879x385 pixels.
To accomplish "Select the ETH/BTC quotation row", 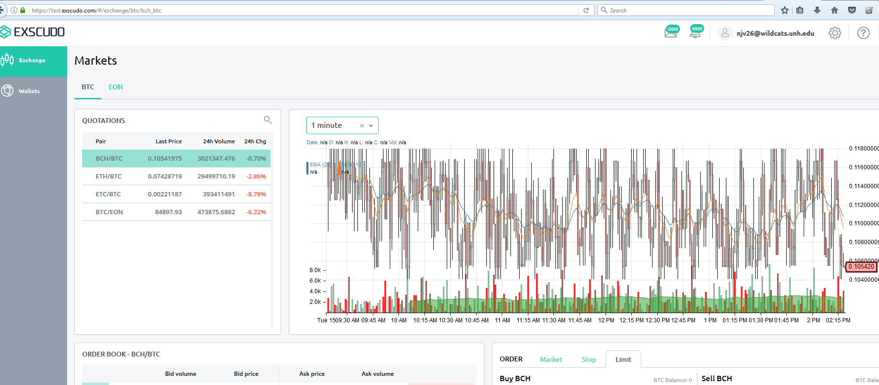I will [x=176, y=176].
